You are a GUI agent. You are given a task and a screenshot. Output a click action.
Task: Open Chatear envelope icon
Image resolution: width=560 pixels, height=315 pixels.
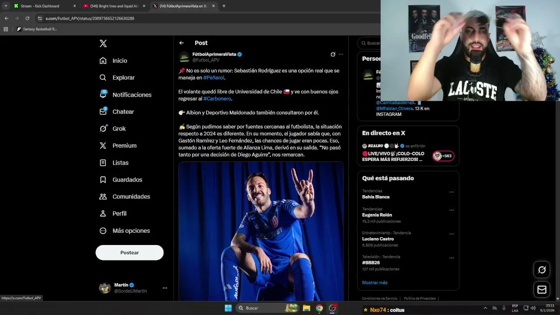[x=103, y=112]
